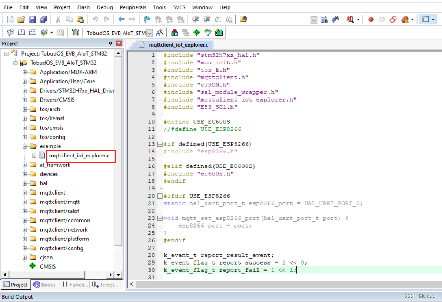Start the debug session icon

click(x=350, y=19)
